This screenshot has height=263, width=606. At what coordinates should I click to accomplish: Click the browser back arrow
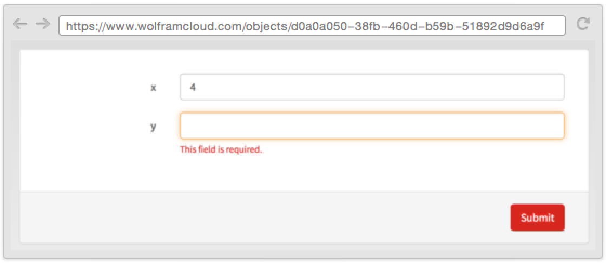tap(19, 24)
